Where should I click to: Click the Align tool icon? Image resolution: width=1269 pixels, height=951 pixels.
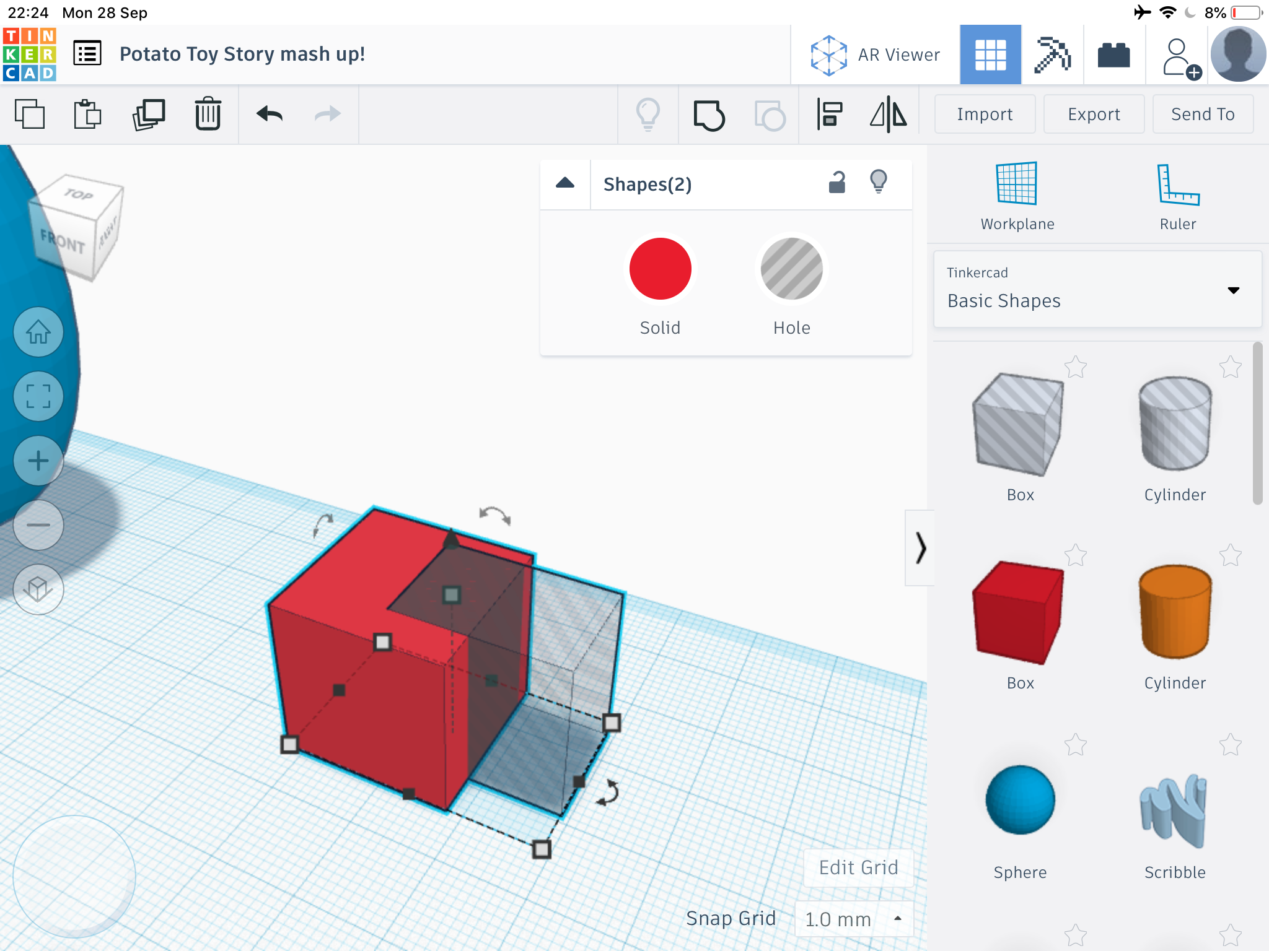829,115
